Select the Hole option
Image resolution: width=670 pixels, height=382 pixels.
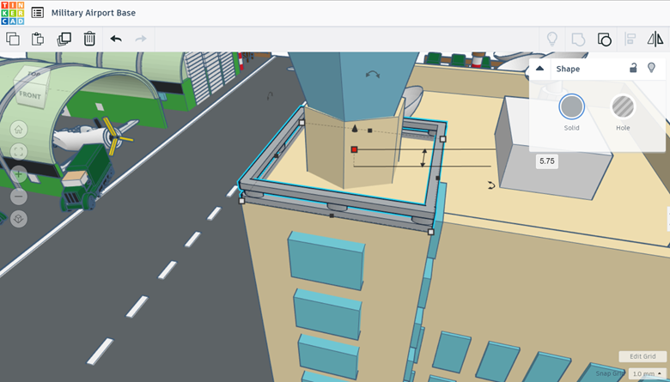(x=623, y=106)
